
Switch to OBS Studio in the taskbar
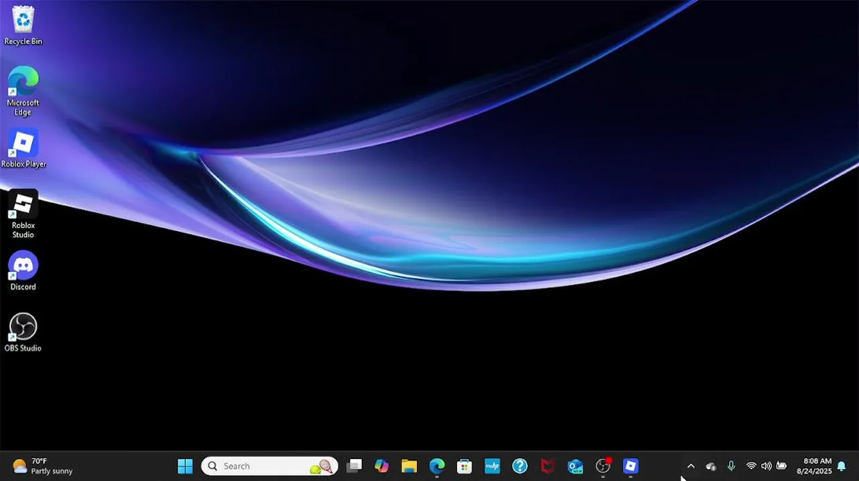coord(603,466)
